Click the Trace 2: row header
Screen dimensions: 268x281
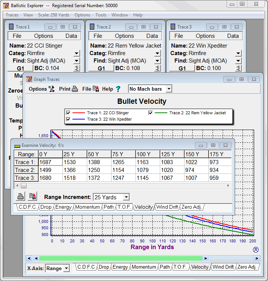point(26,170)
